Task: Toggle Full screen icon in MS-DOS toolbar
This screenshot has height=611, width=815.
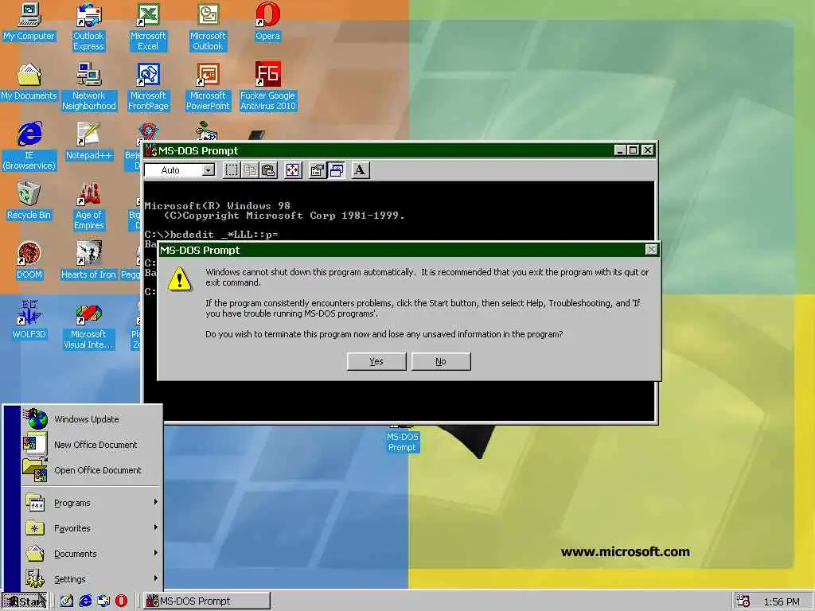Action: coord(293,170)
